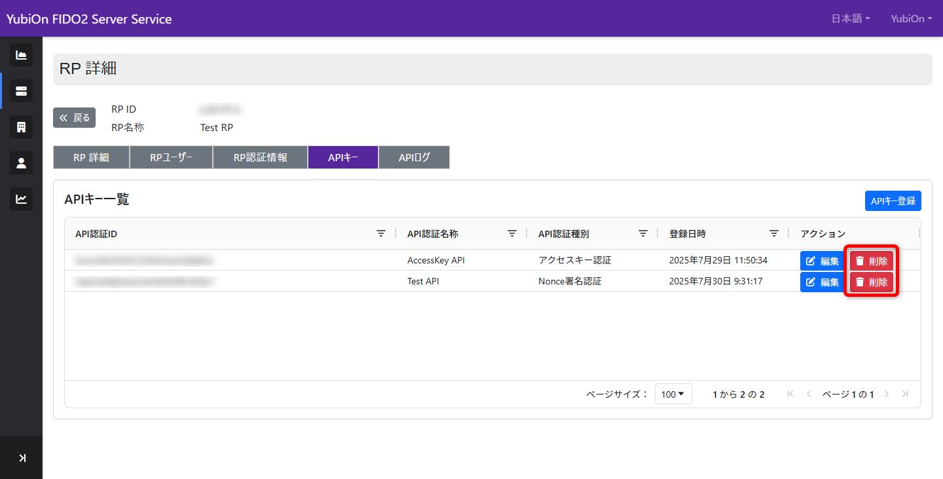Select the Test API name cell
Screen dimensions: 943x479
[423, 281]
